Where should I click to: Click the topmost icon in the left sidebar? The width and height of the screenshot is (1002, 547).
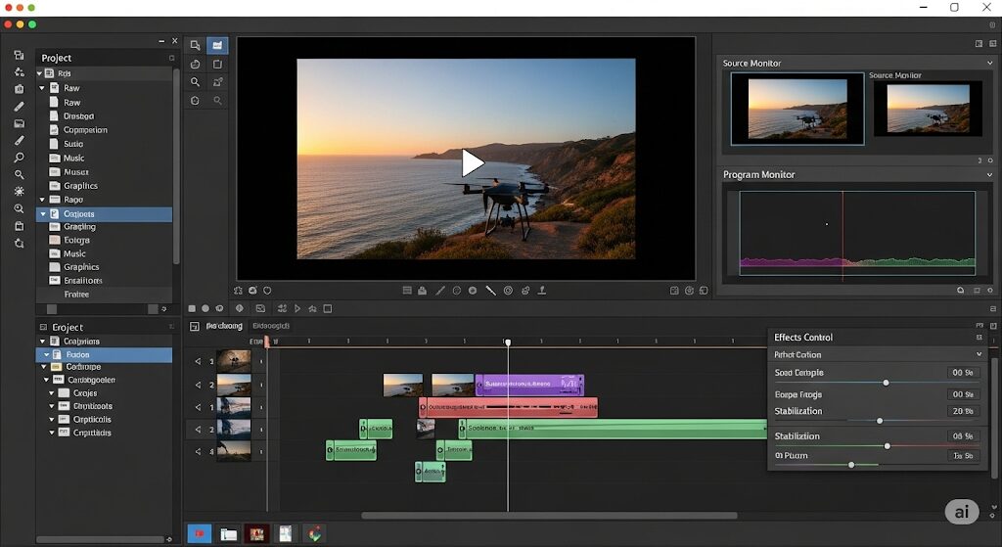tap(20, 55)
